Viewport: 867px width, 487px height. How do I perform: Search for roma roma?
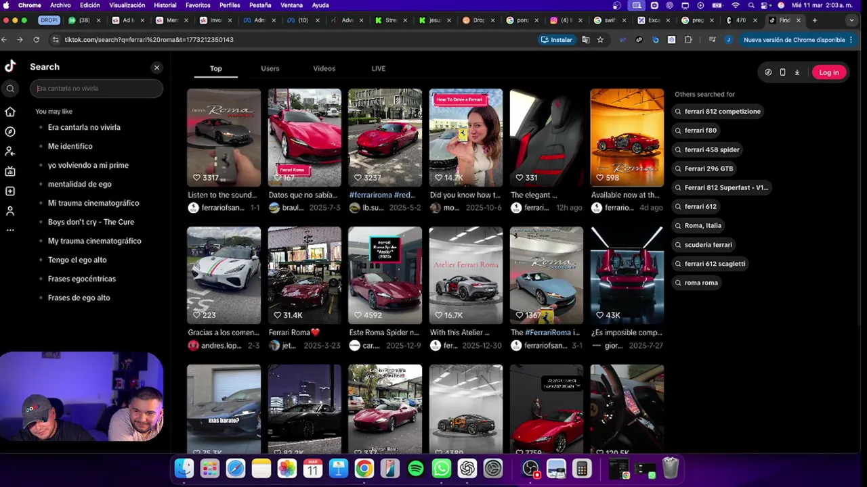click(696, 283)
